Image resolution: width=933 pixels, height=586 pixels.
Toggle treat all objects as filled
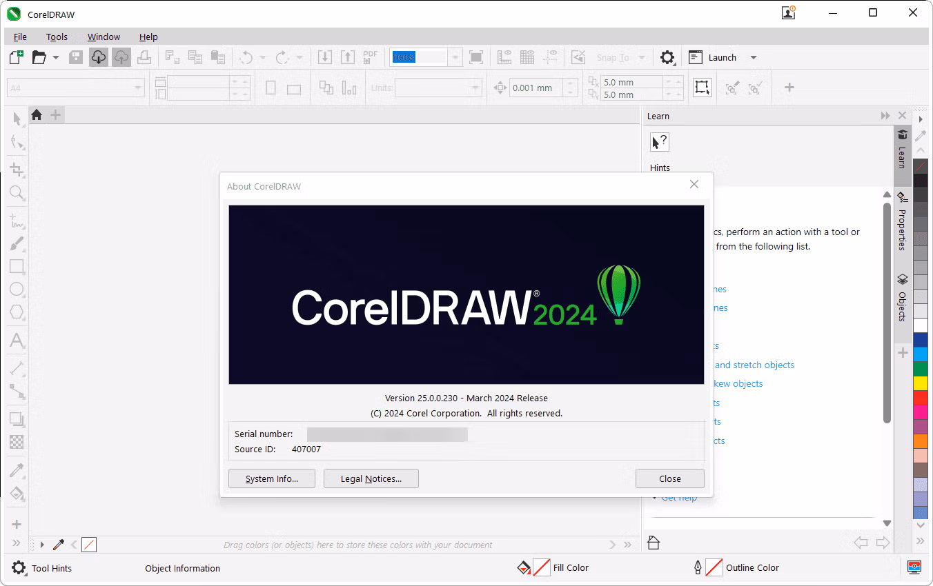(x=702, y=88)
